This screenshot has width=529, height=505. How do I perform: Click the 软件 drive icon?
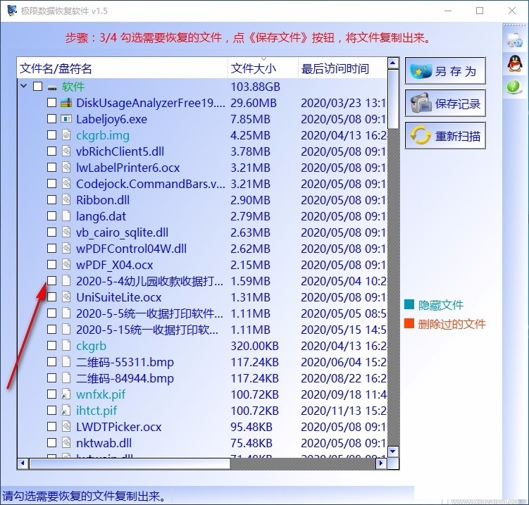(52, 87)
